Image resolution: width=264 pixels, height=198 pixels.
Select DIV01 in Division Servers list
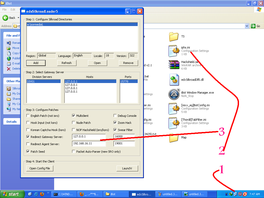pos(44,81)
